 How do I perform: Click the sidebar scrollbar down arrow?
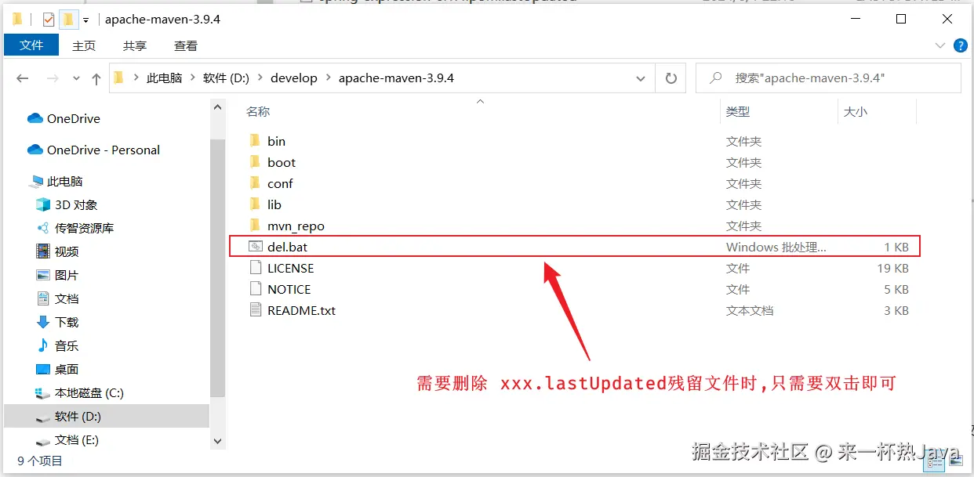click(218, 441)
